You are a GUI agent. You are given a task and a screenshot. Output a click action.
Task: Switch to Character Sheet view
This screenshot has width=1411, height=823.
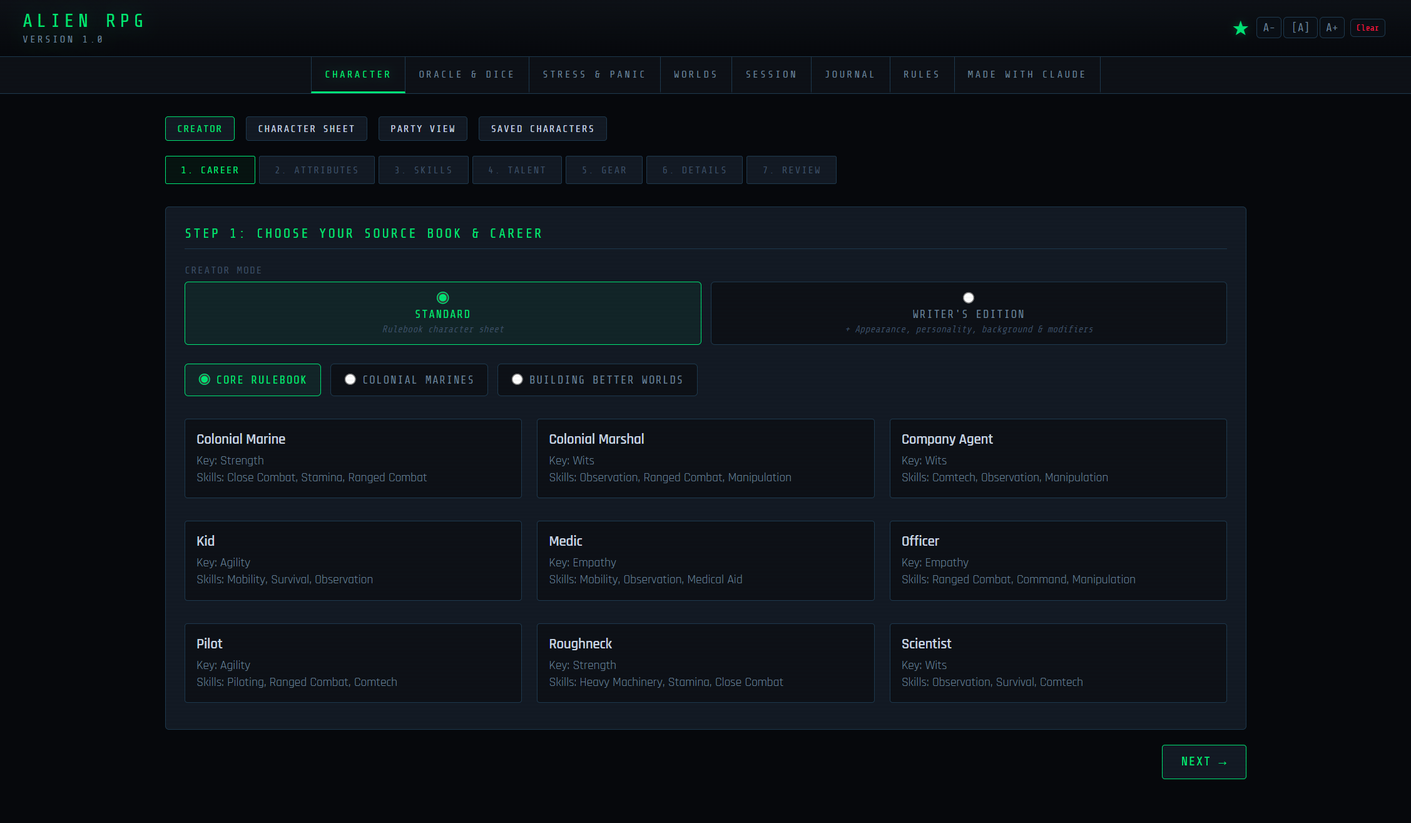coord(306,129)
